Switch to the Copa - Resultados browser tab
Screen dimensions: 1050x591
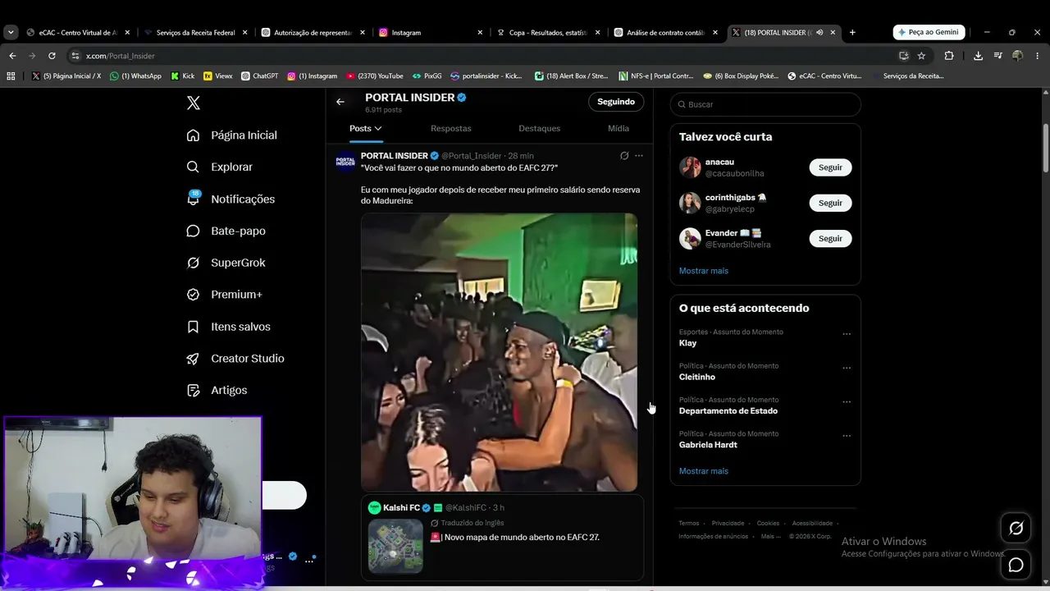(x=548, y=33)
